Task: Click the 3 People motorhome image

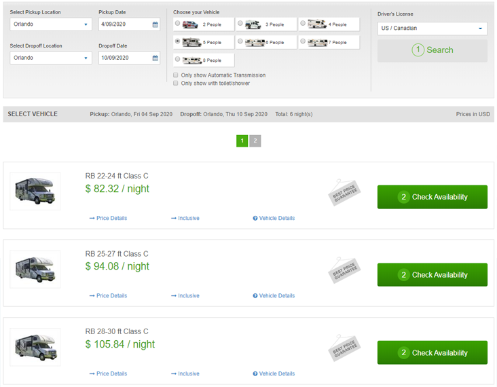Action: click(x=253, y=24)
